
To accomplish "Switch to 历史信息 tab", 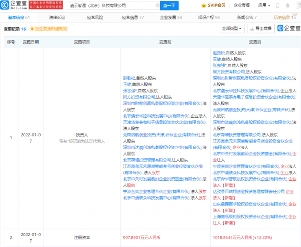I will (x=285, y=18).
